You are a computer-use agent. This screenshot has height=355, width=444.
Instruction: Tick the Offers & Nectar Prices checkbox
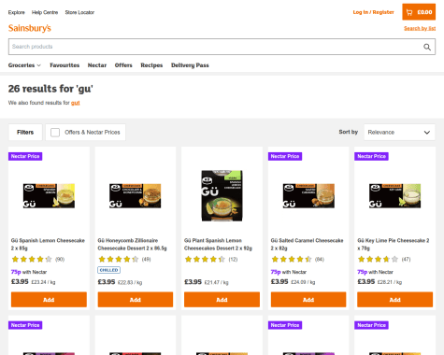pyautogui.click(x=55, y=133)
